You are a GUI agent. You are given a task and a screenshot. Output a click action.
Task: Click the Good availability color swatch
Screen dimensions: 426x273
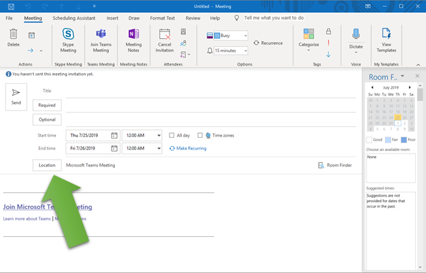point(369,140)
